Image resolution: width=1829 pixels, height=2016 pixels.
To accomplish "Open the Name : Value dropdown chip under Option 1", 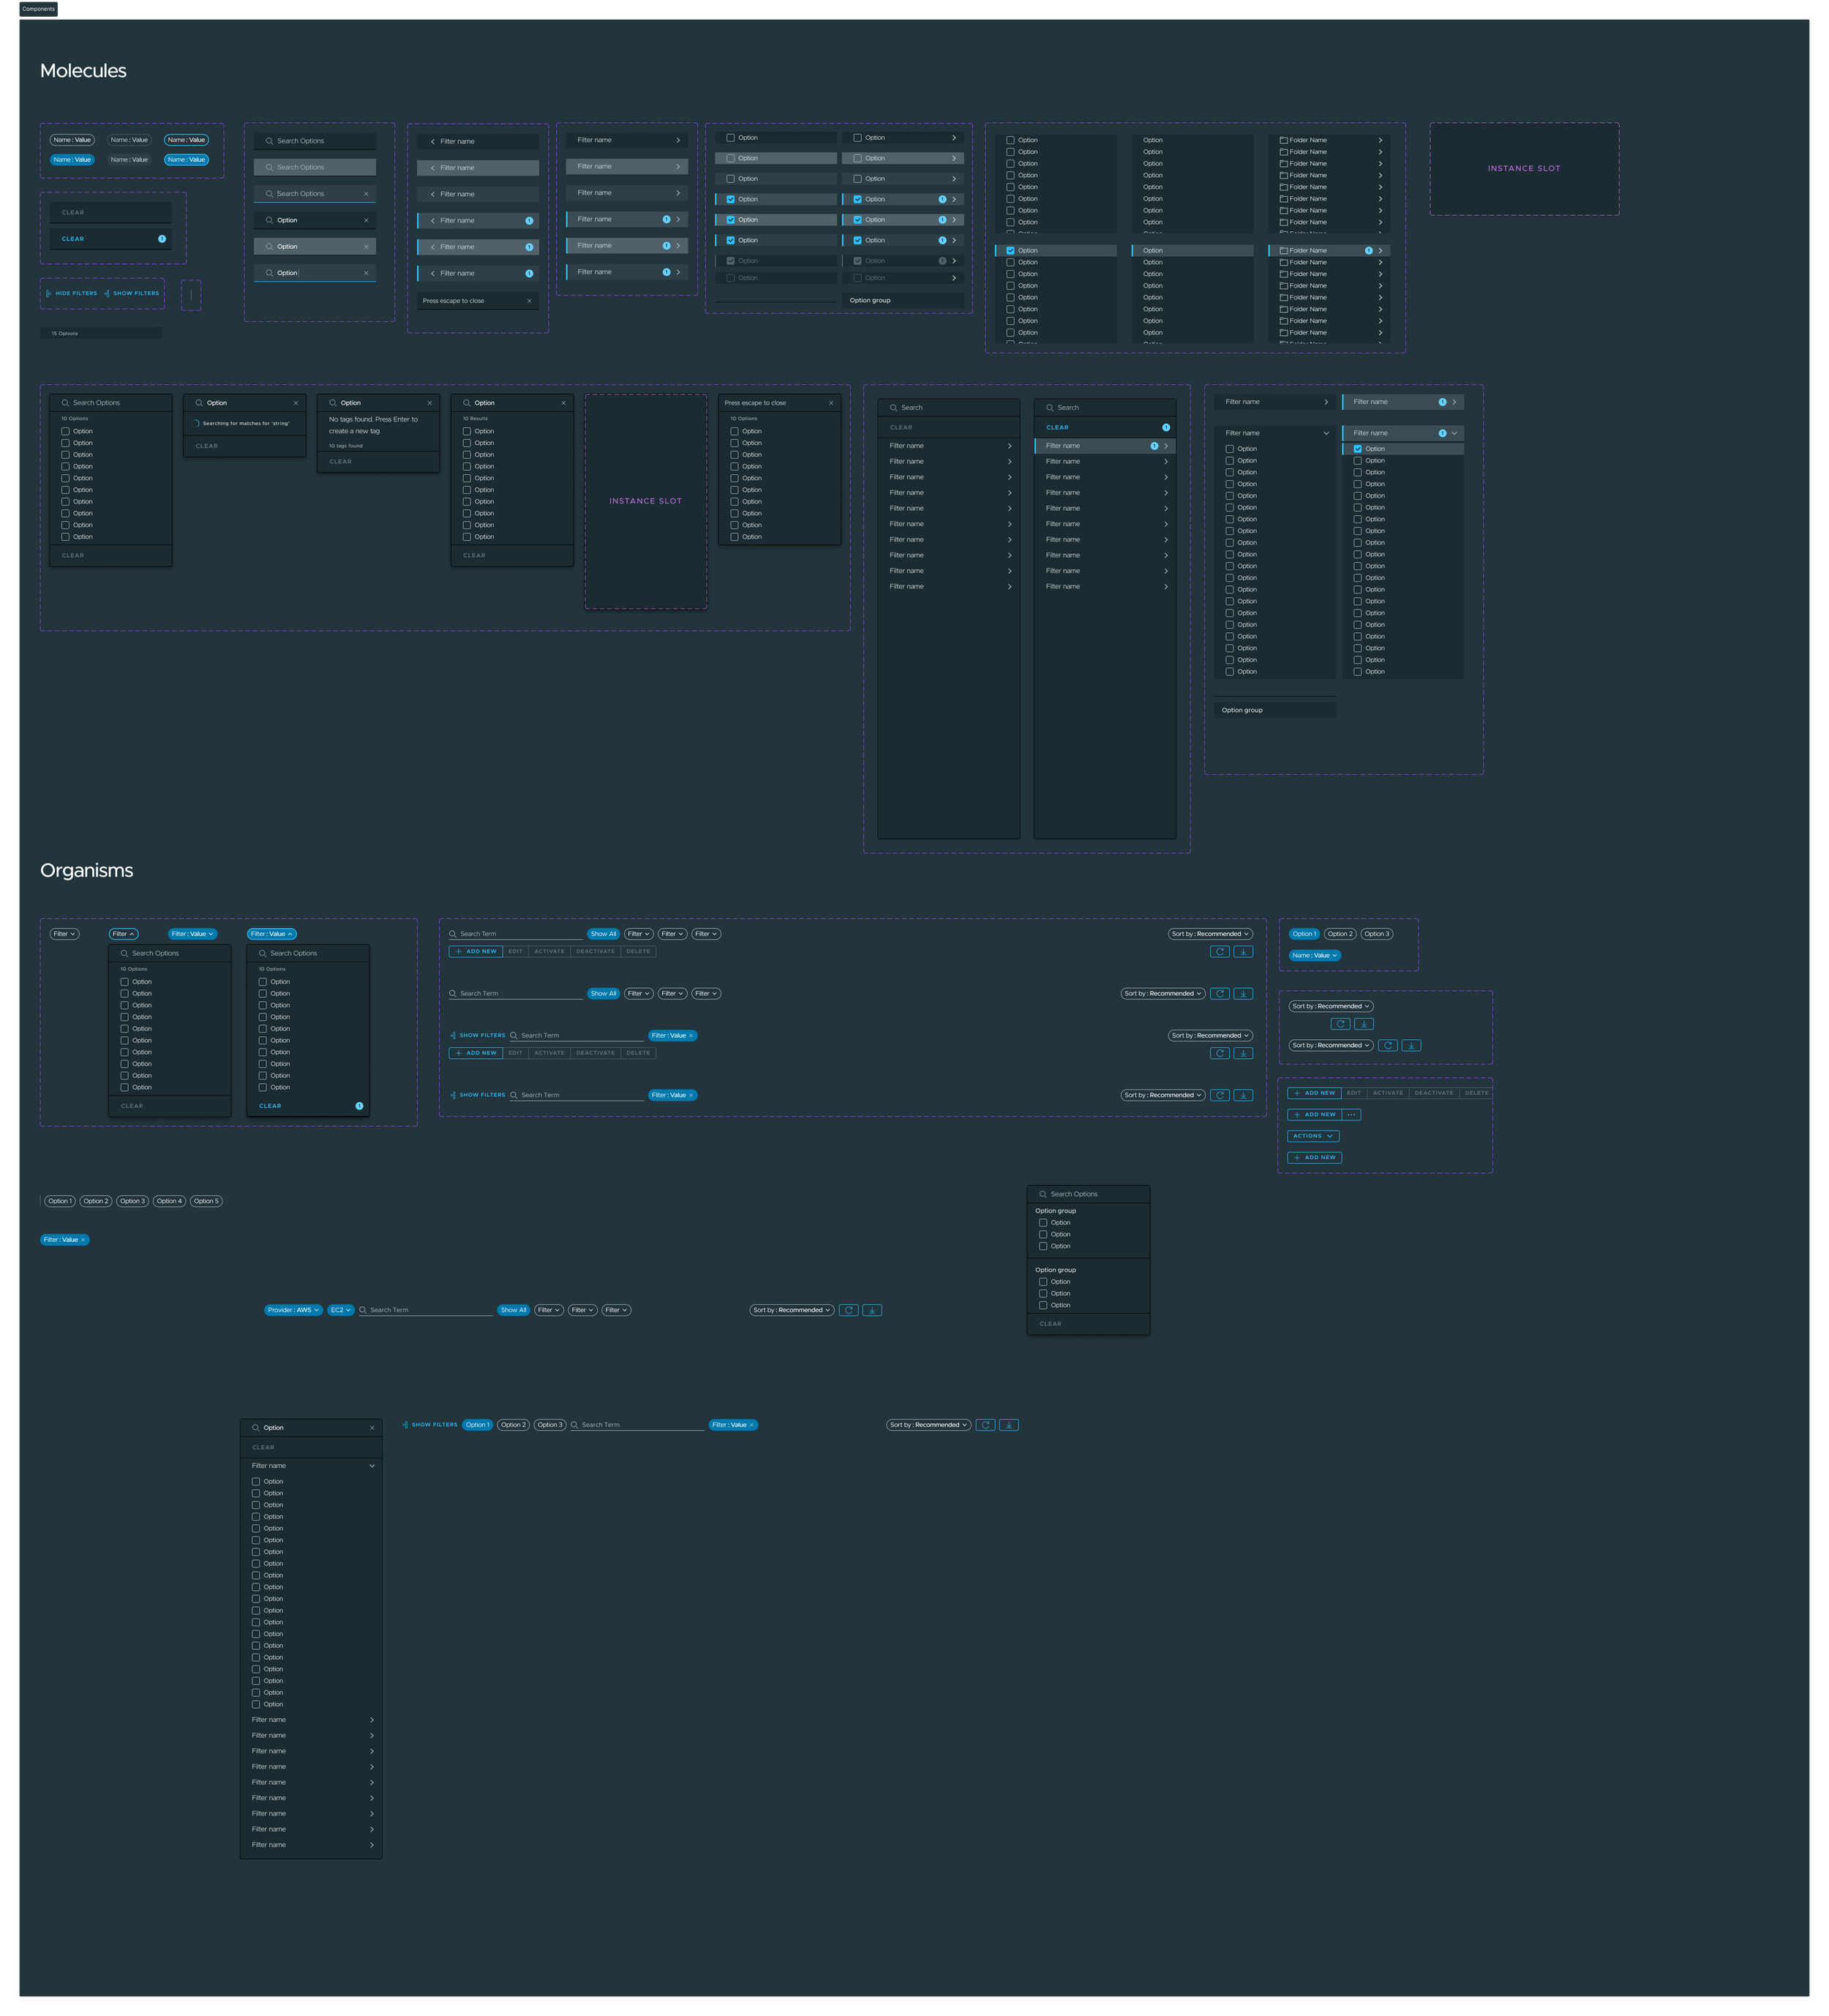I will [1314, 955].
